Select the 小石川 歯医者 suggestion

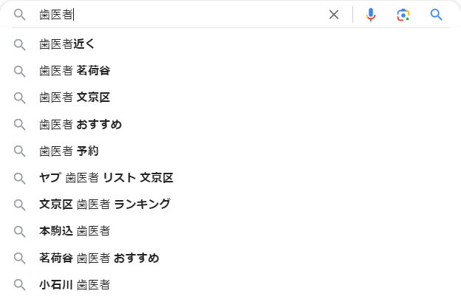tap(230, 285)
